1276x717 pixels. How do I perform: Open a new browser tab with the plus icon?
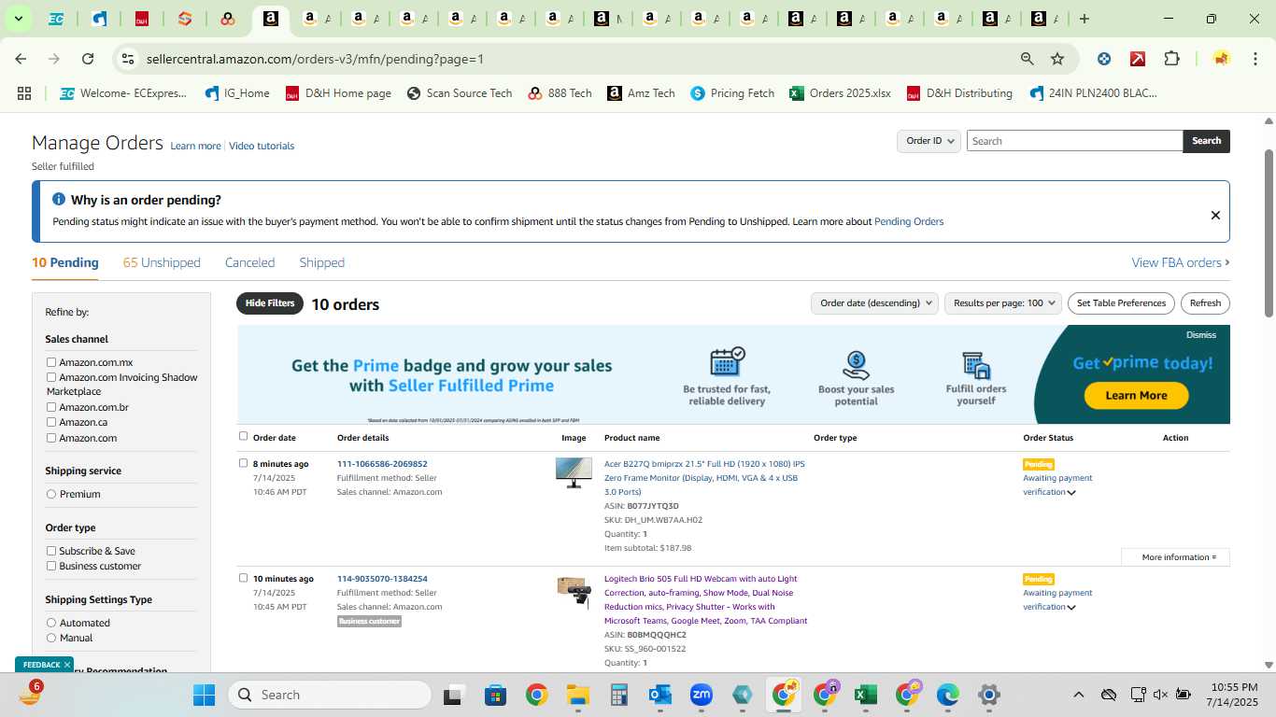click(1085, 19)
